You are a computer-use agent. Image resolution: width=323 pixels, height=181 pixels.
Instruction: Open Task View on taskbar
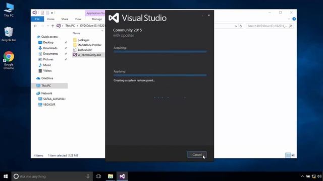(x=98, y=176)
